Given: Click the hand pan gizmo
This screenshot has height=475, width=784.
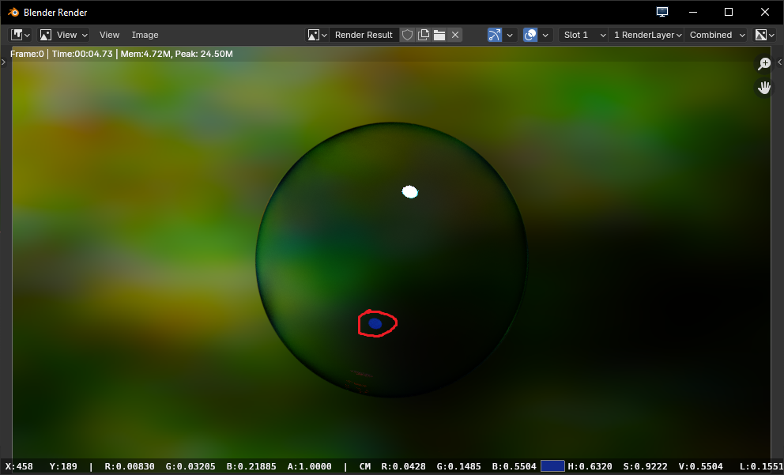Looking at the screenshot, I should 764,88.
